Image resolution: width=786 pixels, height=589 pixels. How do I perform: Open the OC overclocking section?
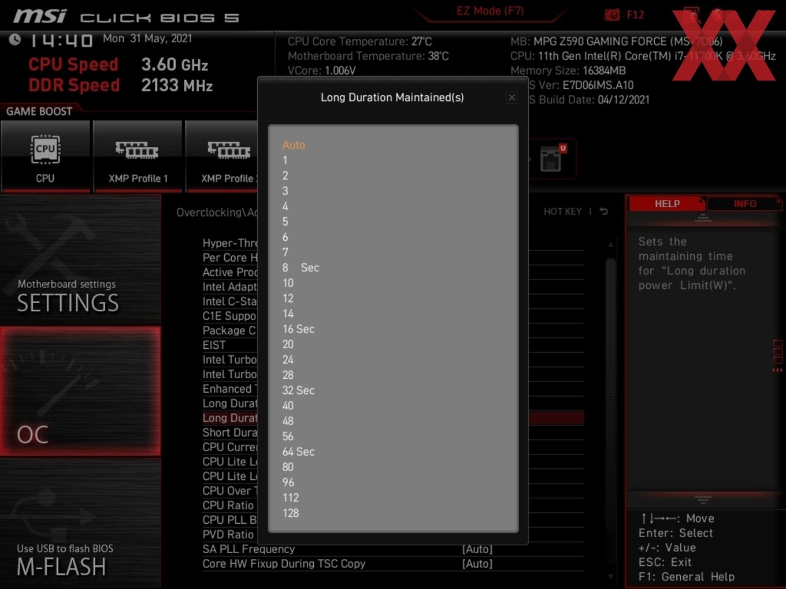(x=80, y=391)
